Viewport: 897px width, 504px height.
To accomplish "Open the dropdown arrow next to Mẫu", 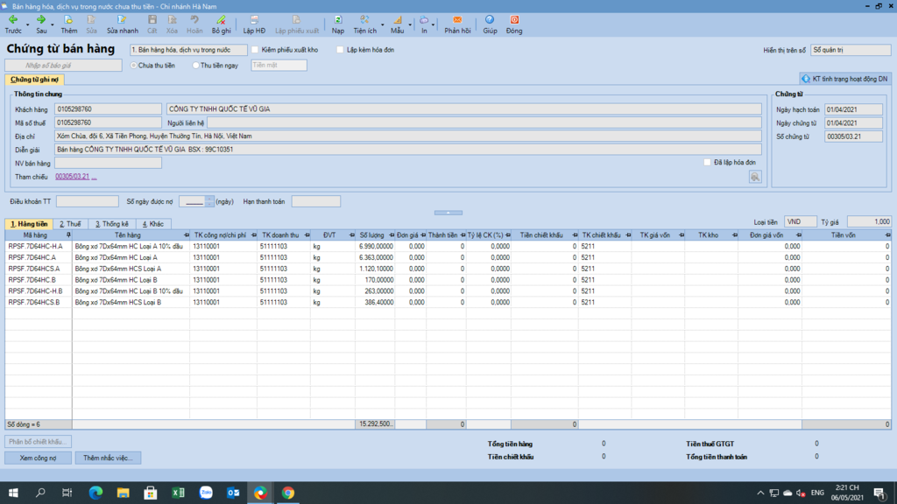I will tap(410, 25).
